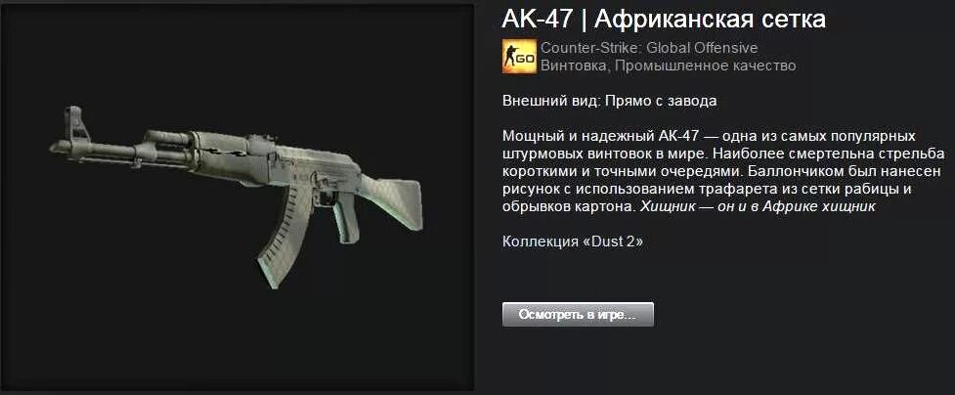
Task: Click the «Мощный и надежный АК-47» description start
Action: (x=600, y=135)
